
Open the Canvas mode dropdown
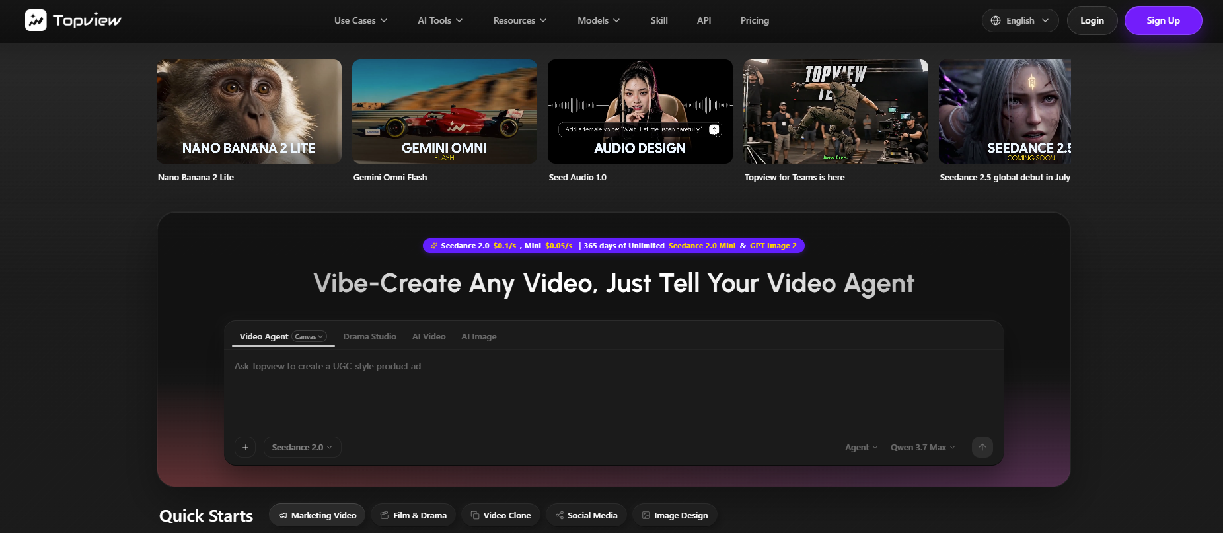point(309,336)
